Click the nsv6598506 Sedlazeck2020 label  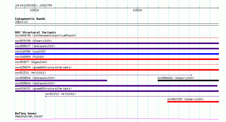pos(35,78)
